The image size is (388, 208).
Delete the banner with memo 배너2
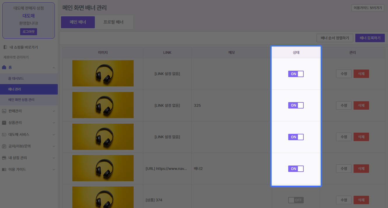click(361, 169)
